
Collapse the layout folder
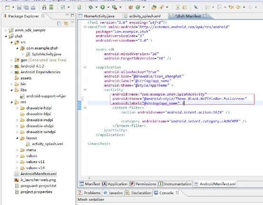(x=17, y=138)
